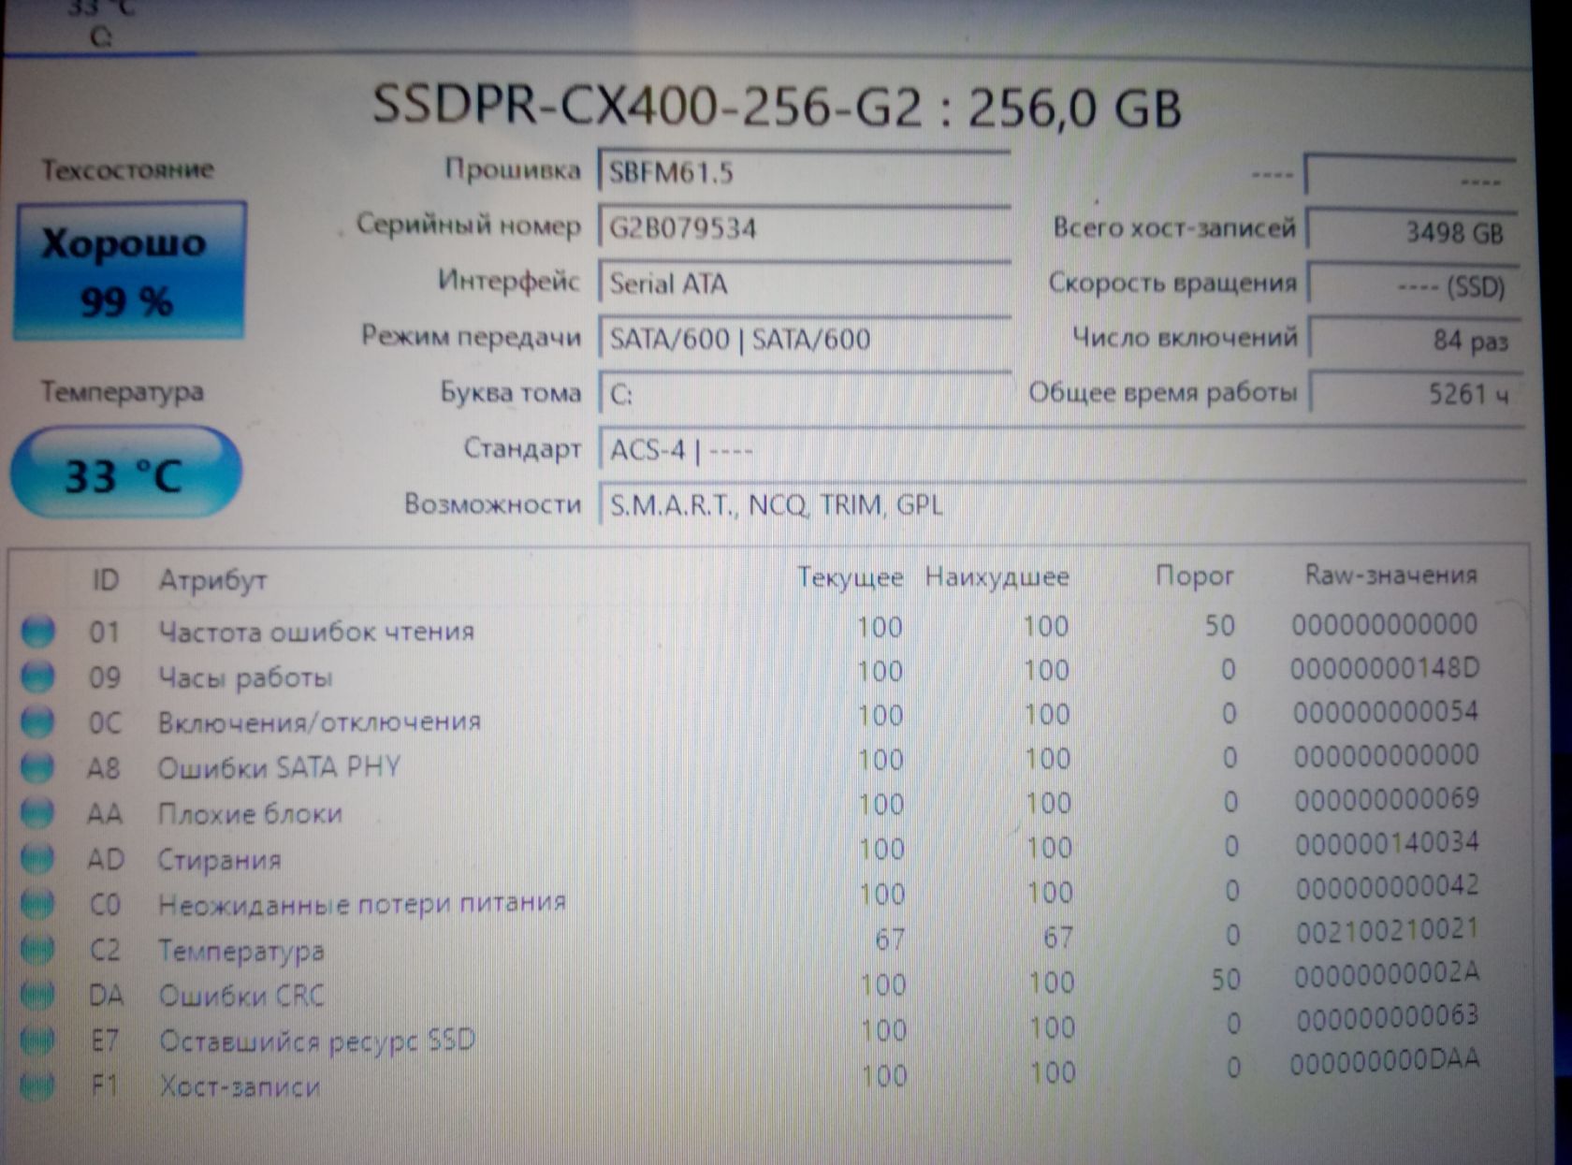This screenshot has height=1165, width=1572.
Task: Click the Хорошо 99 % health status button
Action: [x=129, y=270]
